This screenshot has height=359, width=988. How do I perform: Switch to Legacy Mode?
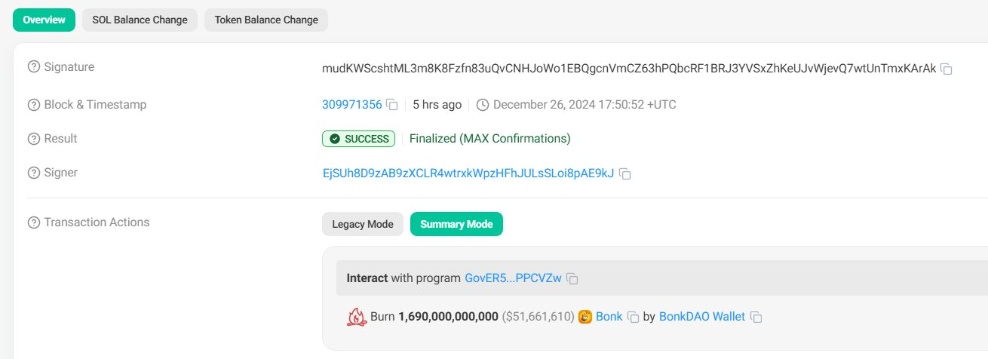click(363, 224)
